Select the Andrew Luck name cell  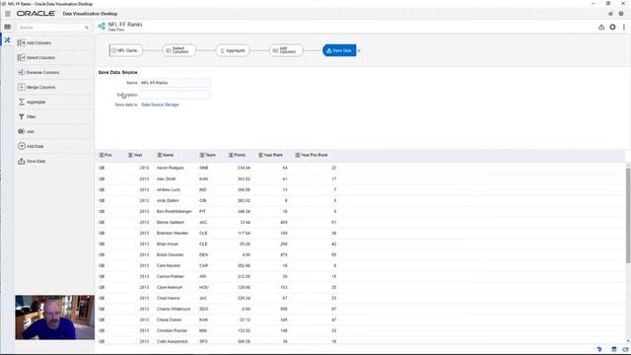[x=169, y=189]
